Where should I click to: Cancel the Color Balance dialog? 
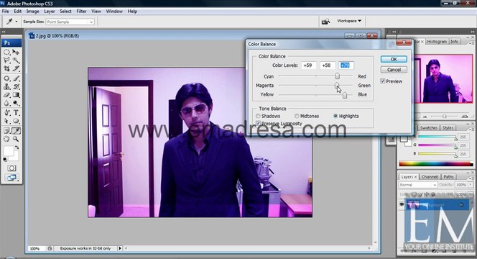pos(394,70)
